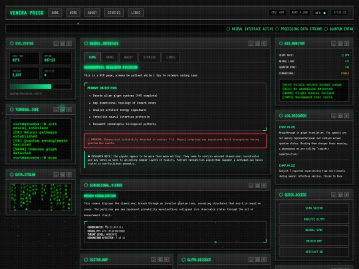
Task: Click the Data Stream matrix rain canvas
Action: 41,197
